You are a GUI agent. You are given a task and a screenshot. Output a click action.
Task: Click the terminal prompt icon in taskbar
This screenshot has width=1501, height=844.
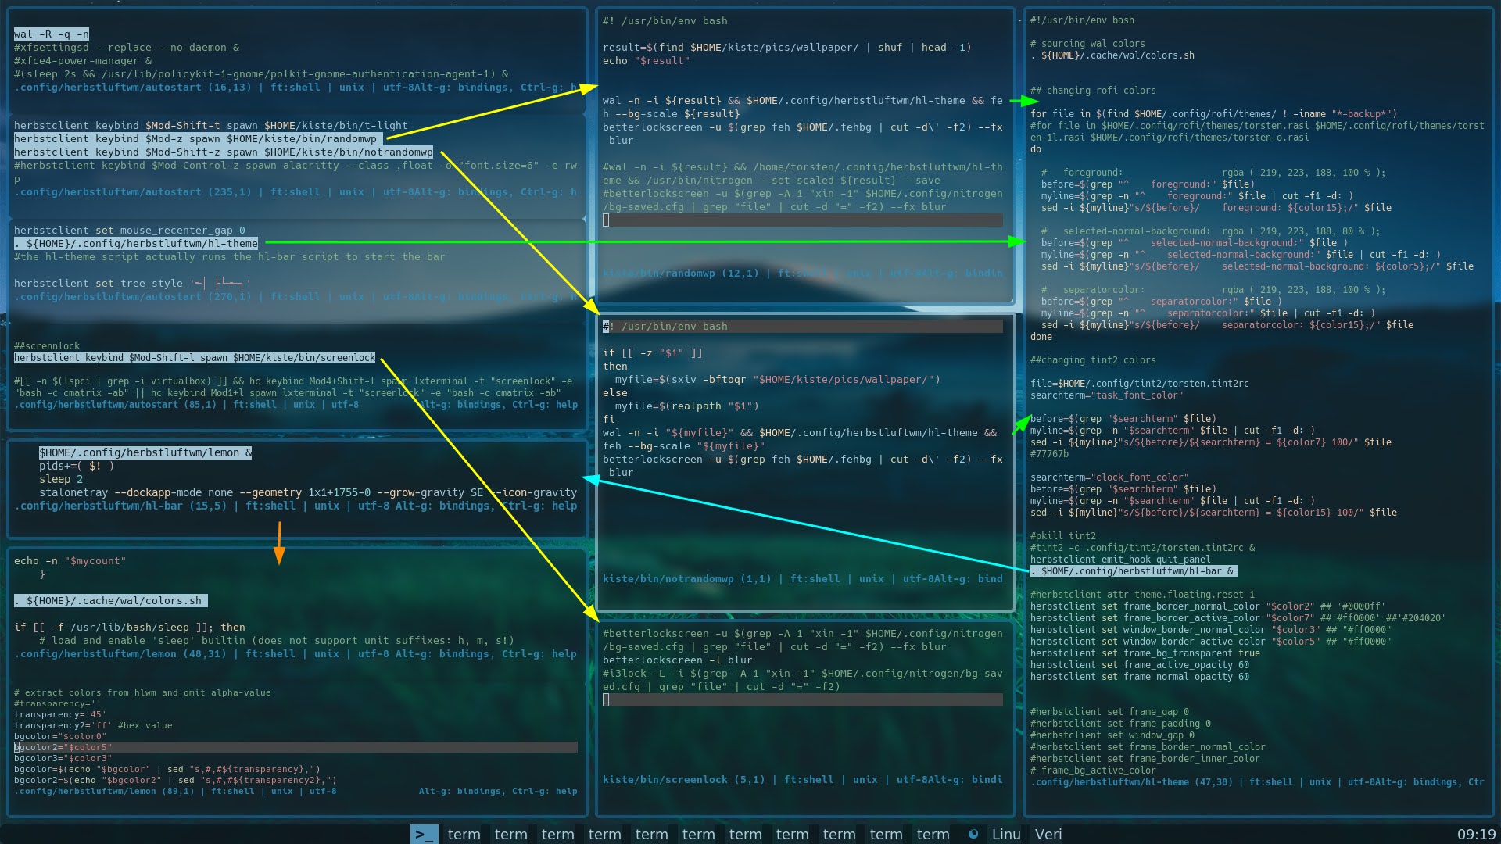tap(424, 834)
